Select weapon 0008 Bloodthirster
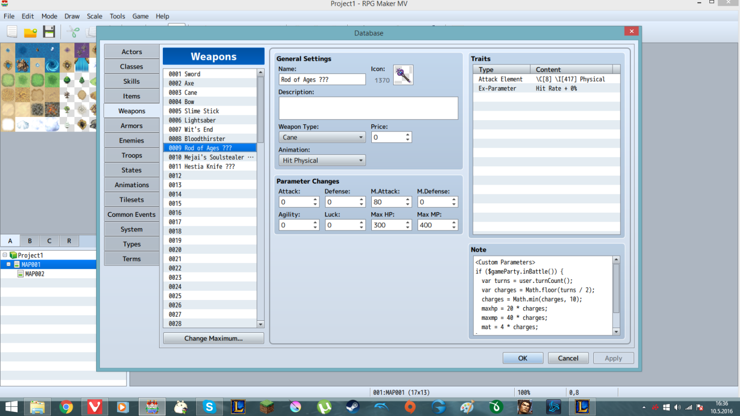The image size is (740, 416). (210, 139)
